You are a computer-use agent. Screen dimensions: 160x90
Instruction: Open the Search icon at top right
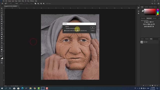click(x=152, y=3)
